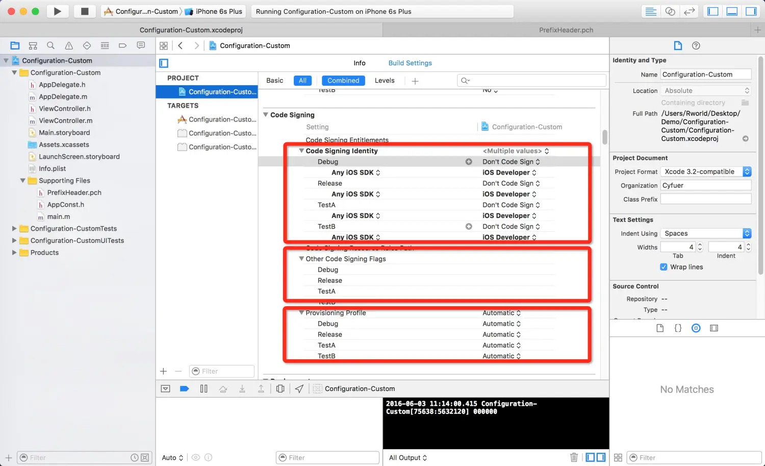Show the object library
Screen dimensions: 765x466
tap(696, 328)
